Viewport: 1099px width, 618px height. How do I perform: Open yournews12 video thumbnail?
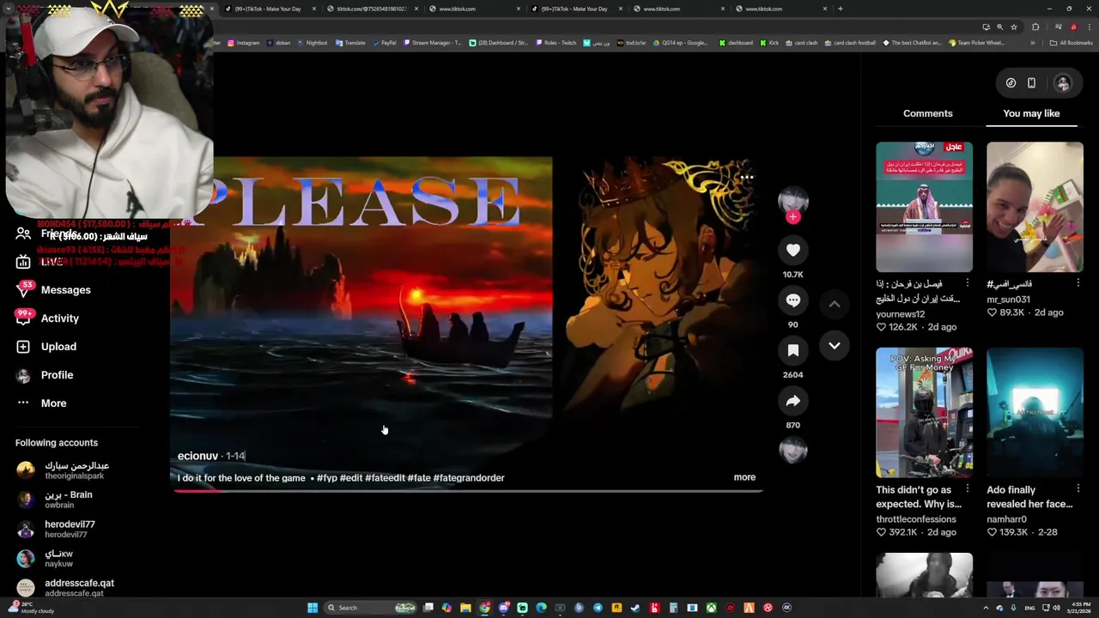[924, 207]
